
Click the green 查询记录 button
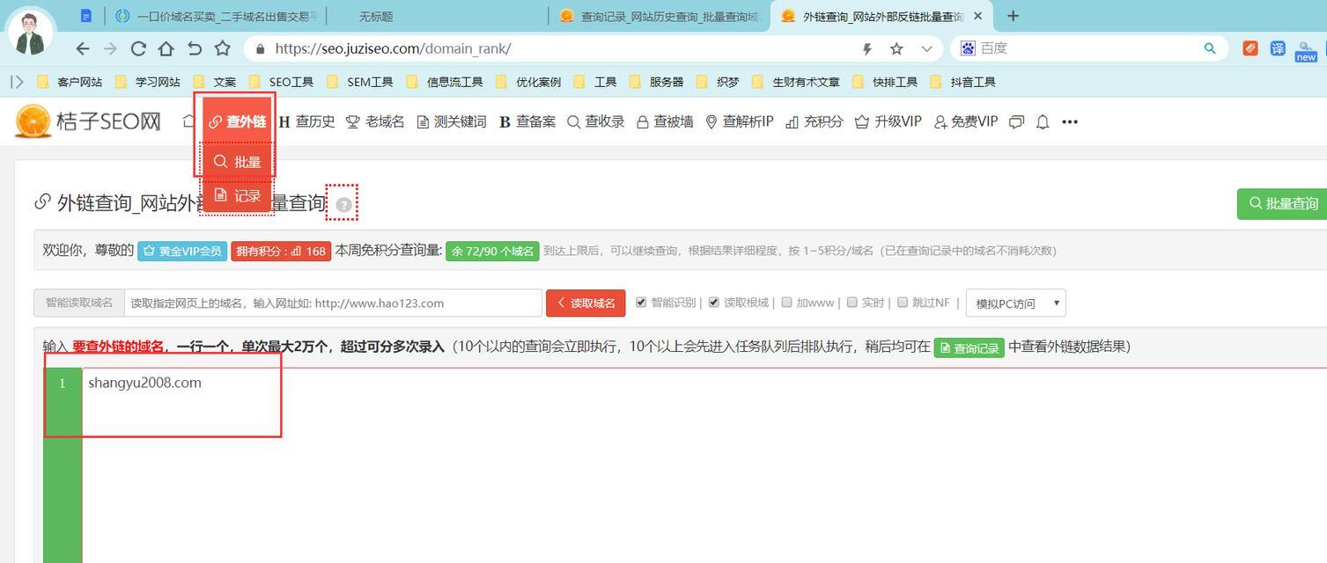tap(969, 347)
